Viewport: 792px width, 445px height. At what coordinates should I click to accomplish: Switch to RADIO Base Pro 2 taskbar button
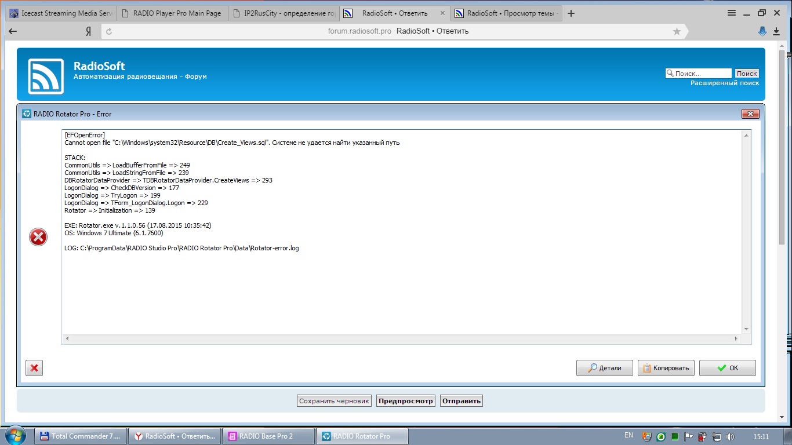(268, 436)
